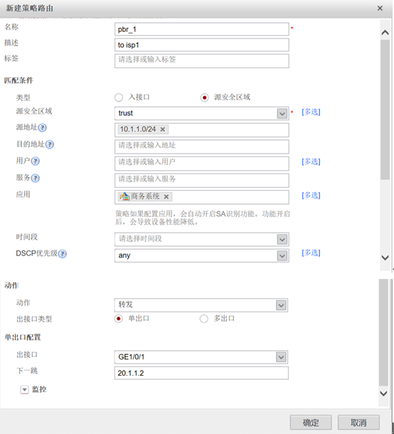
Task: Click the 标签 input field
Action: pos(202,61)
